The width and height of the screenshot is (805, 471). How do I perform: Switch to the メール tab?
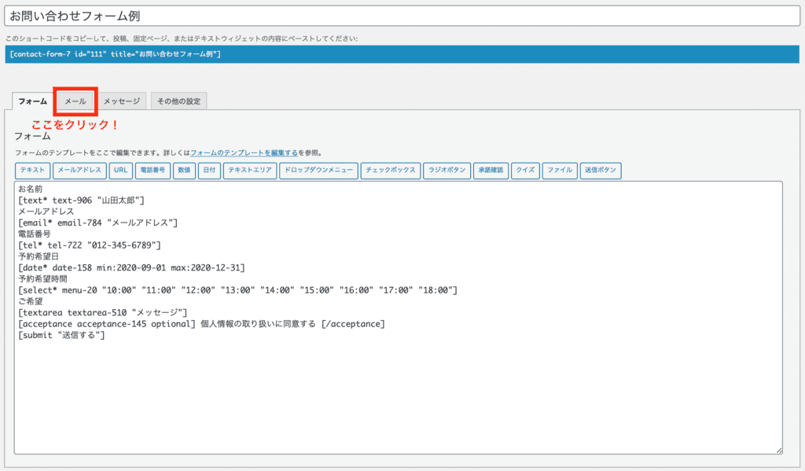pyautogui.click(x=75, y=100)
